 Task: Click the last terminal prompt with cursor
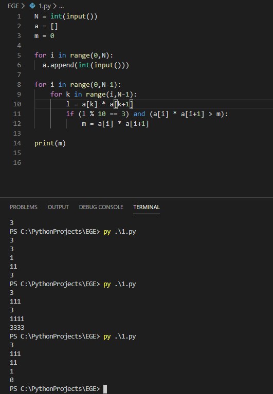point(58,389)
